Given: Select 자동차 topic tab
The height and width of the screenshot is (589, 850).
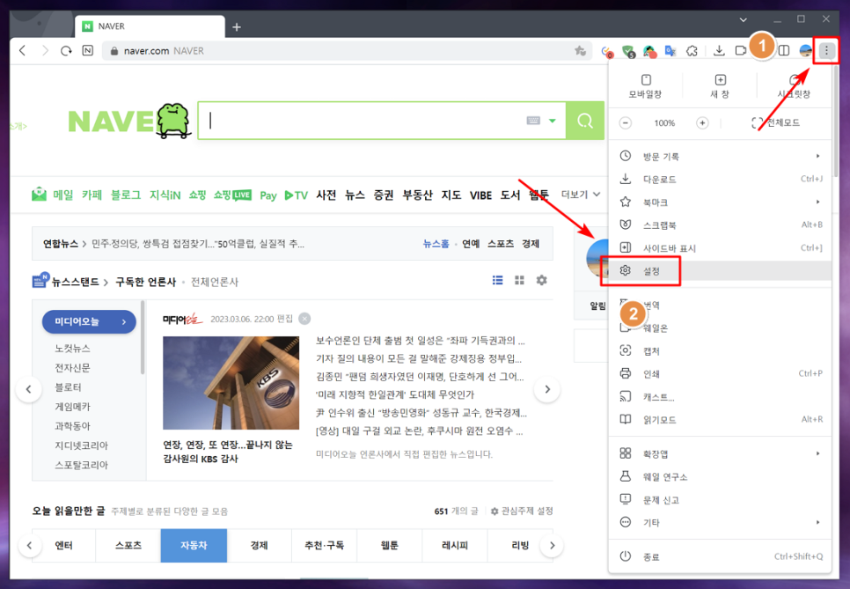Looking at the screenshot, I should point(194,545).
